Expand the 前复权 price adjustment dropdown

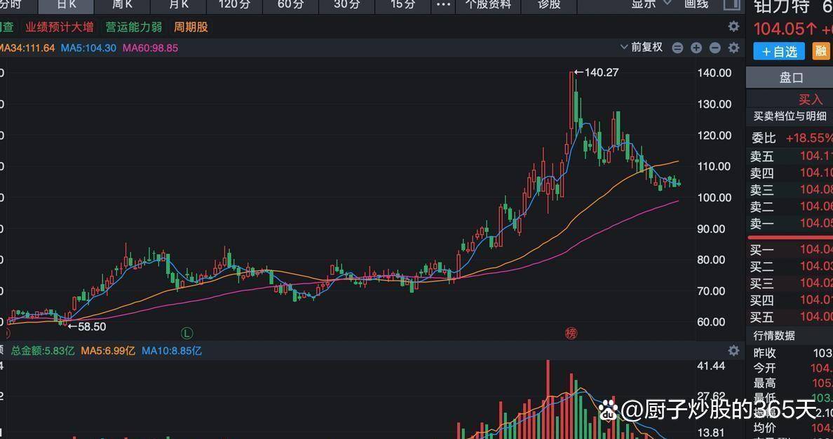[x=641, y=48]
